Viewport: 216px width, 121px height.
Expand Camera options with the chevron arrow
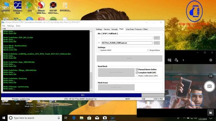pos(183,60)
